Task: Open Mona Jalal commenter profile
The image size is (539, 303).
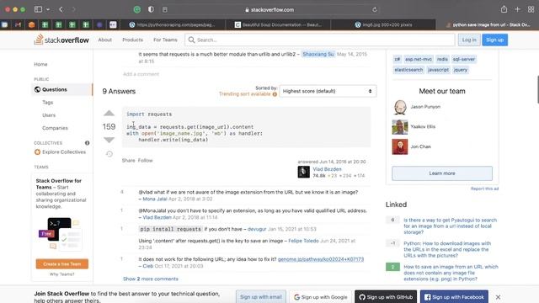Action: 155,199
